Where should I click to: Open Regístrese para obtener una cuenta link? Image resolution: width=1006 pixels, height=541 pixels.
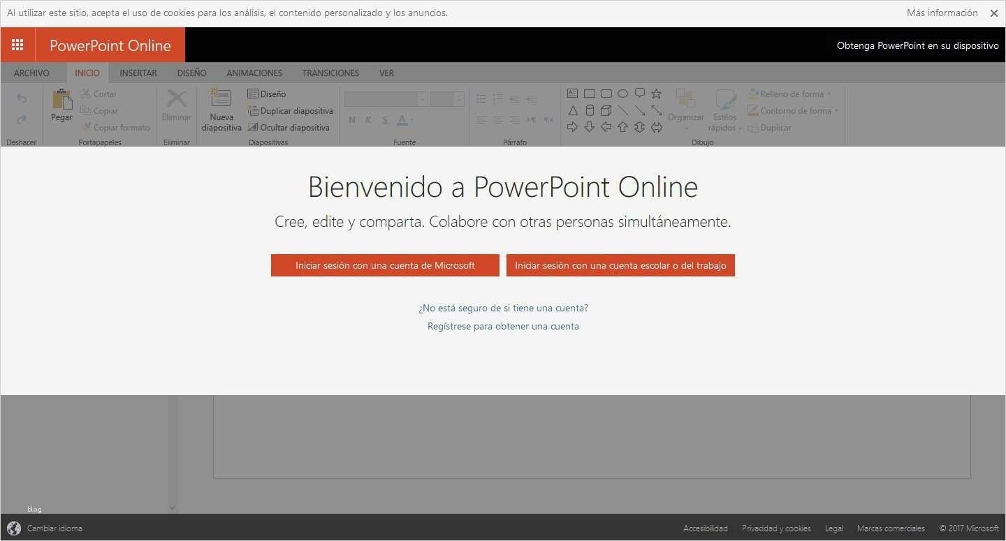[x=503, y=326]
